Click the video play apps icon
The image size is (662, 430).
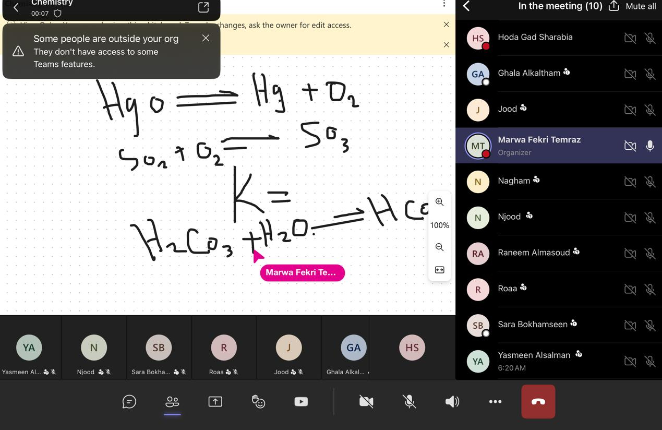pyautogui.click(x=301, y=401)
